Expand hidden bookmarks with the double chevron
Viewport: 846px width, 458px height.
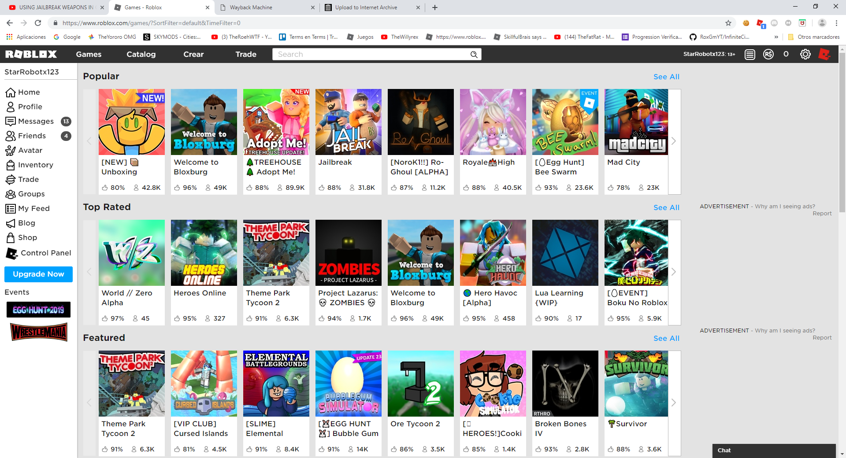tap(776, 37)
